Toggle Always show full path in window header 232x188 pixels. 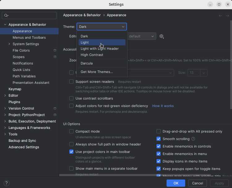click(71, 144)
